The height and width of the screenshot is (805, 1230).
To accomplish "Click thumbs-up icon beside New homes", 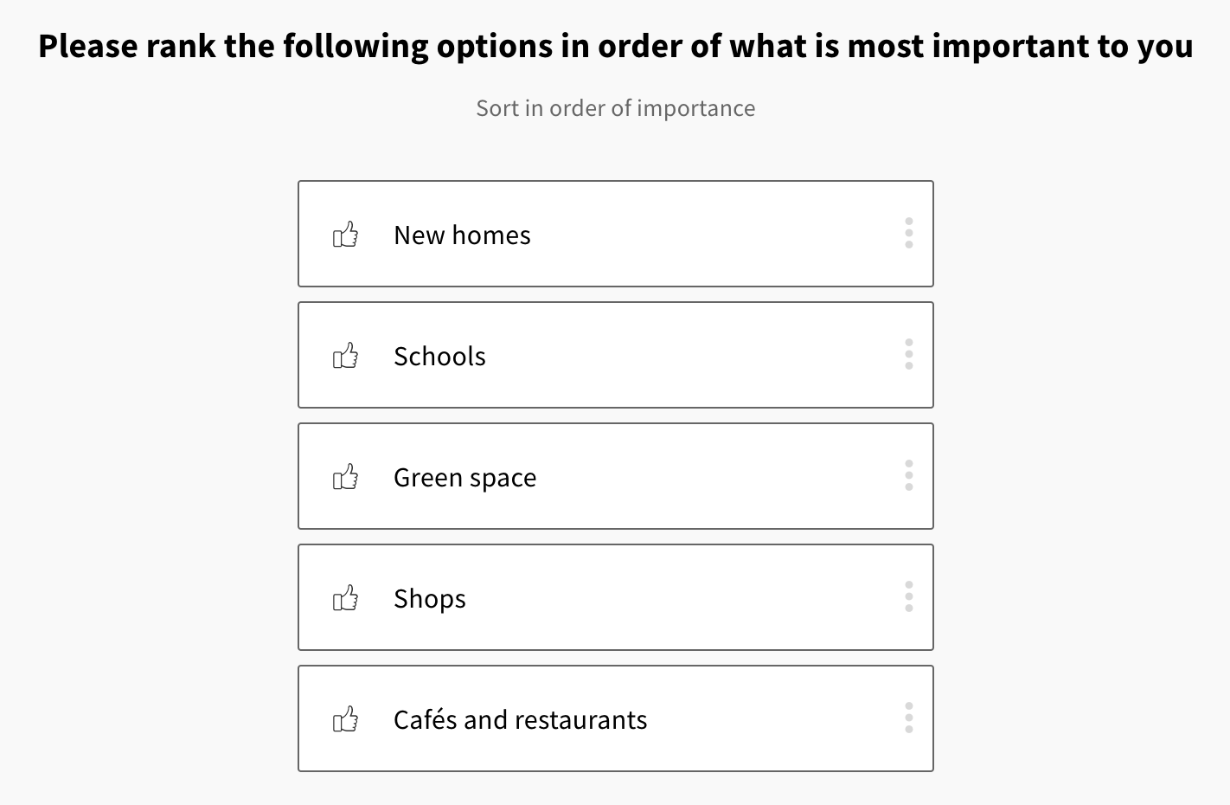I will tap(346, 235).
